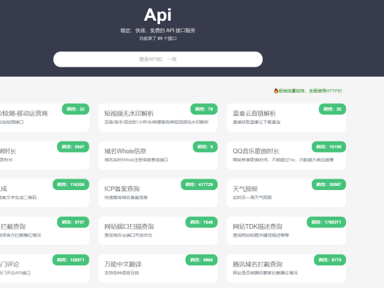This screenshot has height=288, width=384.
Task: Click the 调用: 9707 badge
Action: click(73, 222)
